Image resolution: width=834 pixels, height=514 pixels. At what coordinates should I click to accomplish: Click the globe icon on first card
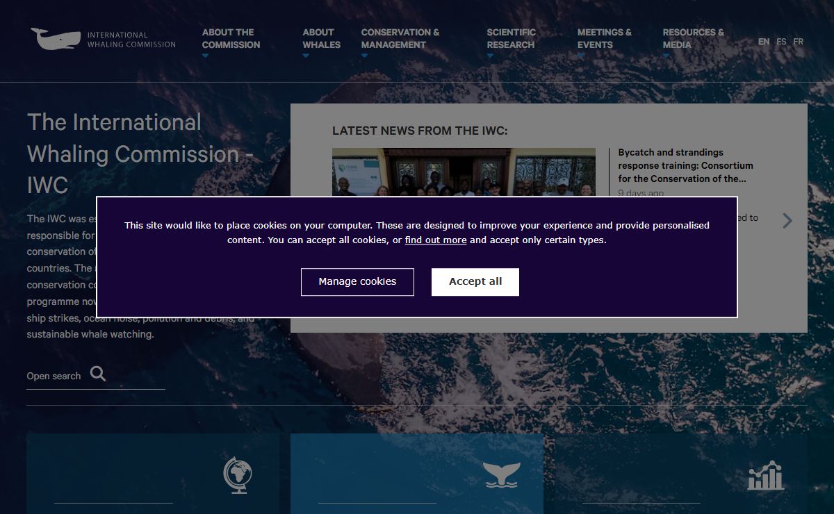tap(237, 475)
